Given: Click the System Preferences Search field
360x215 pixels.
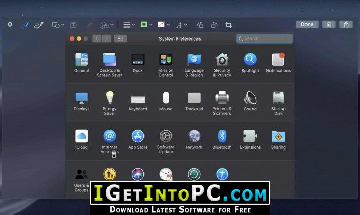Looking at the screenshot, I should (x=264, y=38).
